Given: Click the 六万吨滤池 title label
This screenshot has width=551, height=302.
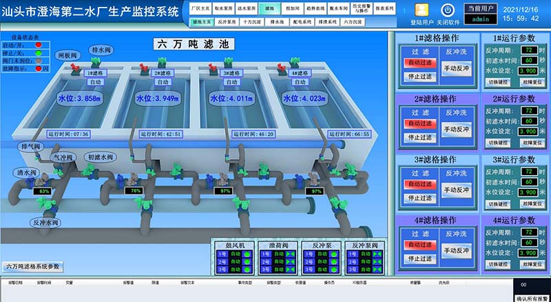Looking at the screenshot, I should [194, 44].
